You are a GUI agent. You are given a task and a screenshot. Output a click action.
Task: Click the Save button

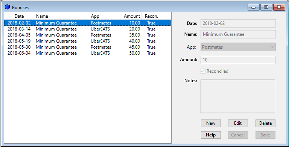tap(265, 135)
